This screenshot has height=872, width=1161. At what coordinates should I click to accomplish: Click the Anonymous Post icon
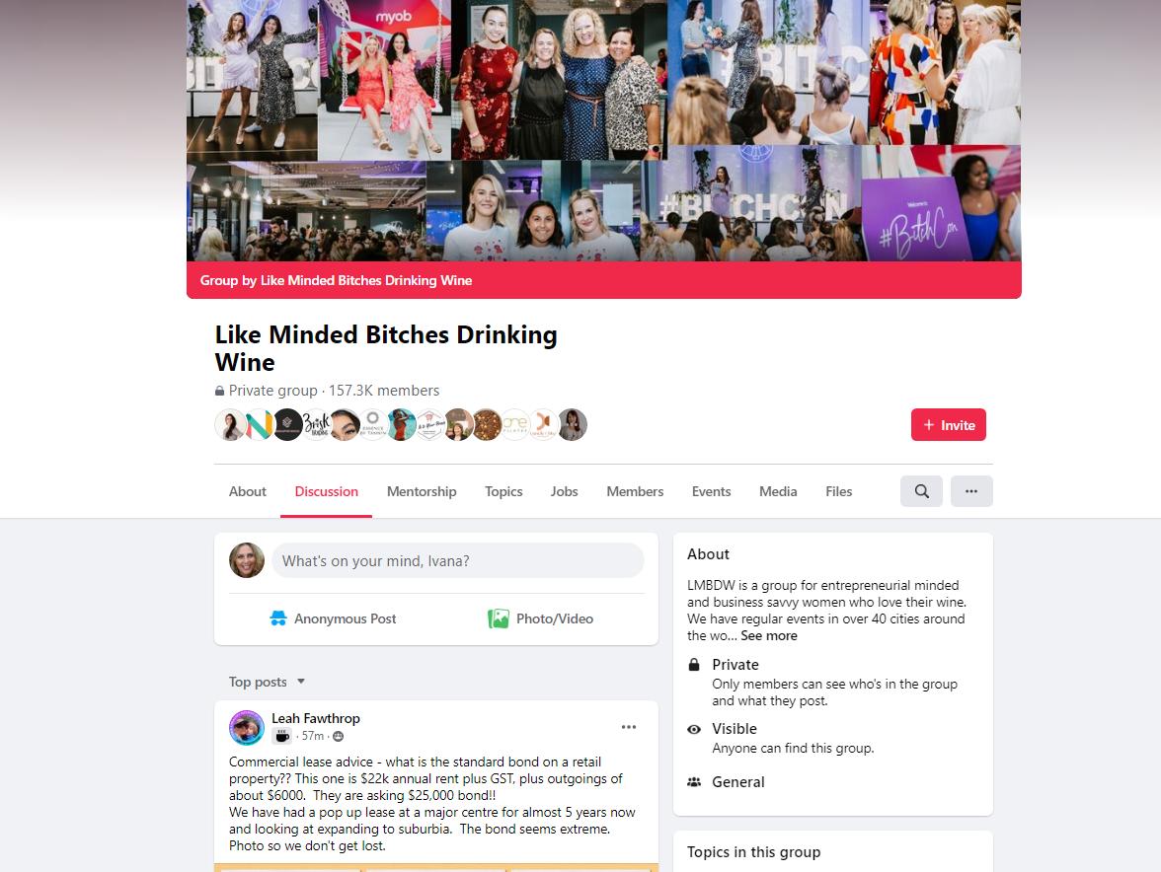[x=278, y=618]
